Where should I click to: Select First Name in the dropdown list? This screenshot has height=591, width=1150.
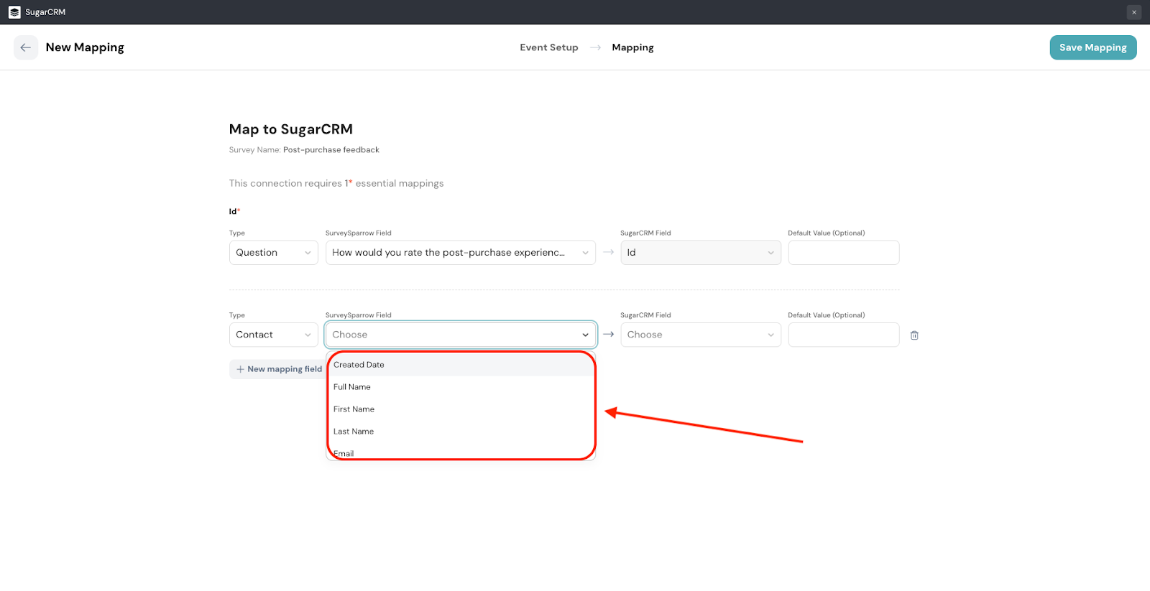pyautogui.click(x=354, y=409)
